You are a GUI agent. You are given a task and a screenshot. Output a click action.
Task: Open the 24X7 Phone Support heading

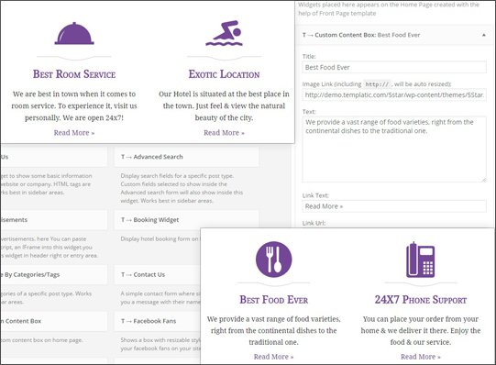click(x=421, y=300)
